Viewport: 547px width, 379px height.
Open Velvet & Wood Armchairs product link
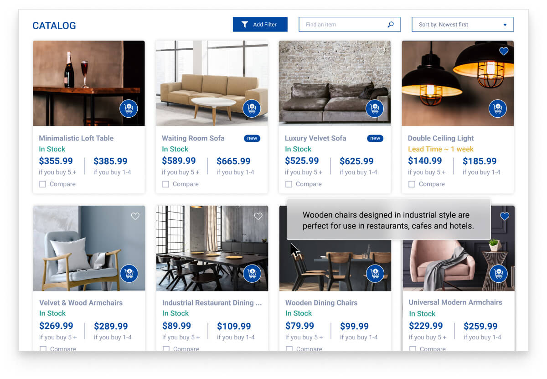click(81, 303)
